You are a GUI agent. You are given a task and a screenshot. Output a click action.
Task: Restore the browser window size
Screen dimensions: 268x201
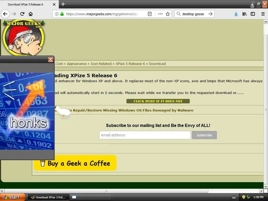[258, 4]
